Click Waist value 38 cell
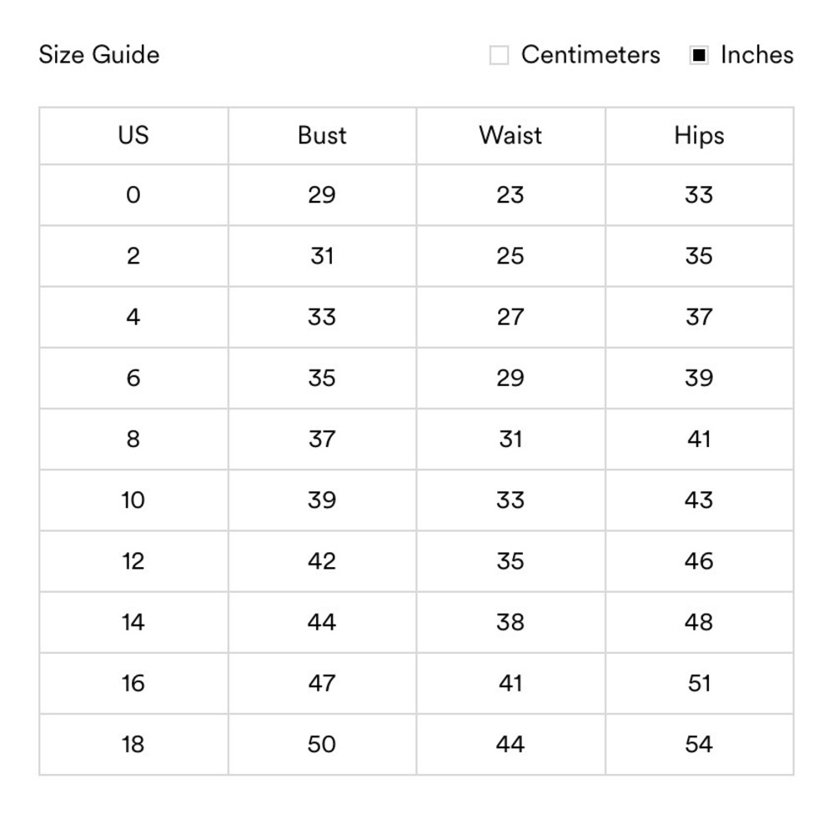This screenshot has height=834, width=834. 510,622
